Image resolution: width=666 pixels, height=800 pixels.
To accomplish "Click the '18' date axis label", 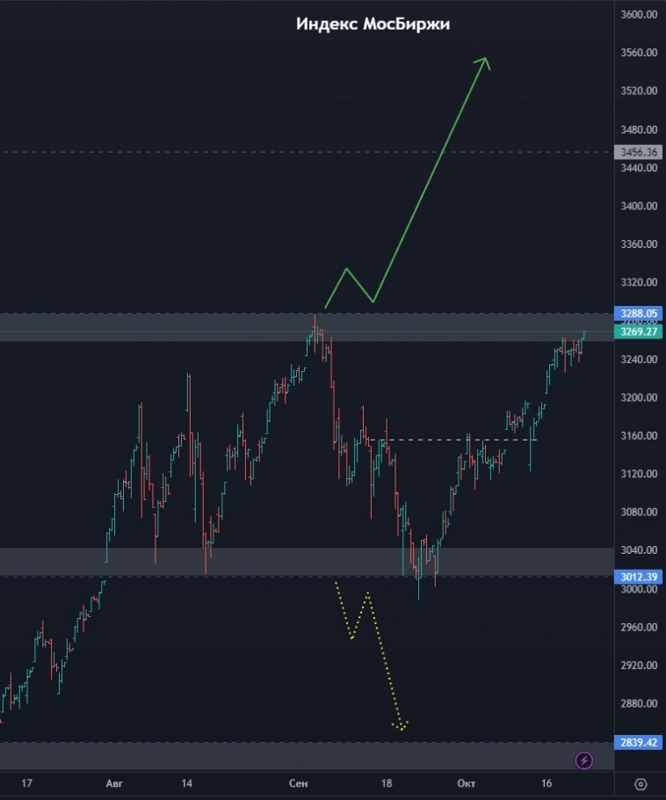I will 387,783.
